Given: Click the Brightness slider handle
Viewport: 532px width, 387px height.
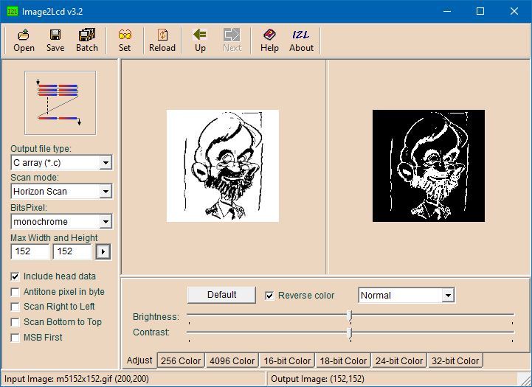Looking at the screenshot, I should coord(350,315).
